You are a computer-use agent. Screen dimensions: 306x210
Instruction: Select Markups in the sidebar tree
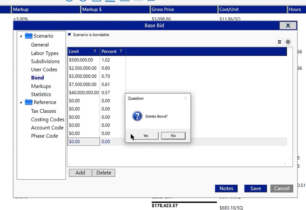pyautogui.click(x=41, y=86)
